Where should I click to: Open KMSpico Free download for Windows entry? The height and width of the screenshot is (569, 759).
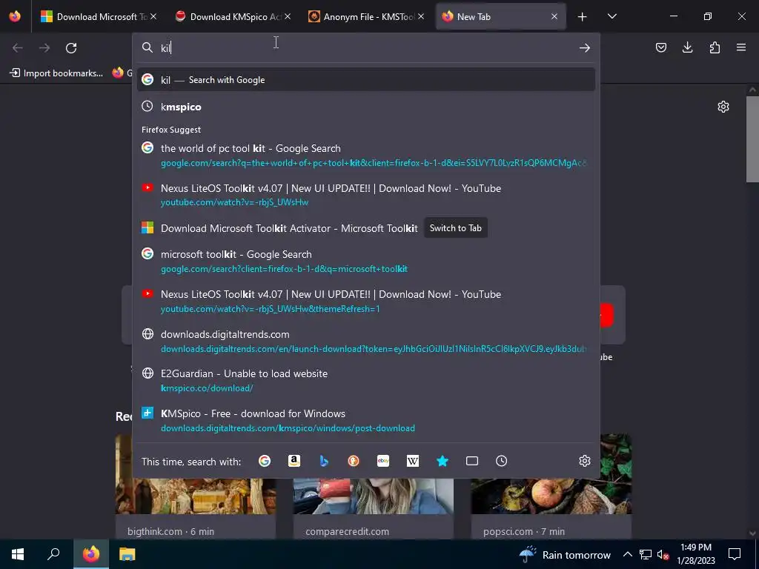pyautogui.click(x=366, y=421)
